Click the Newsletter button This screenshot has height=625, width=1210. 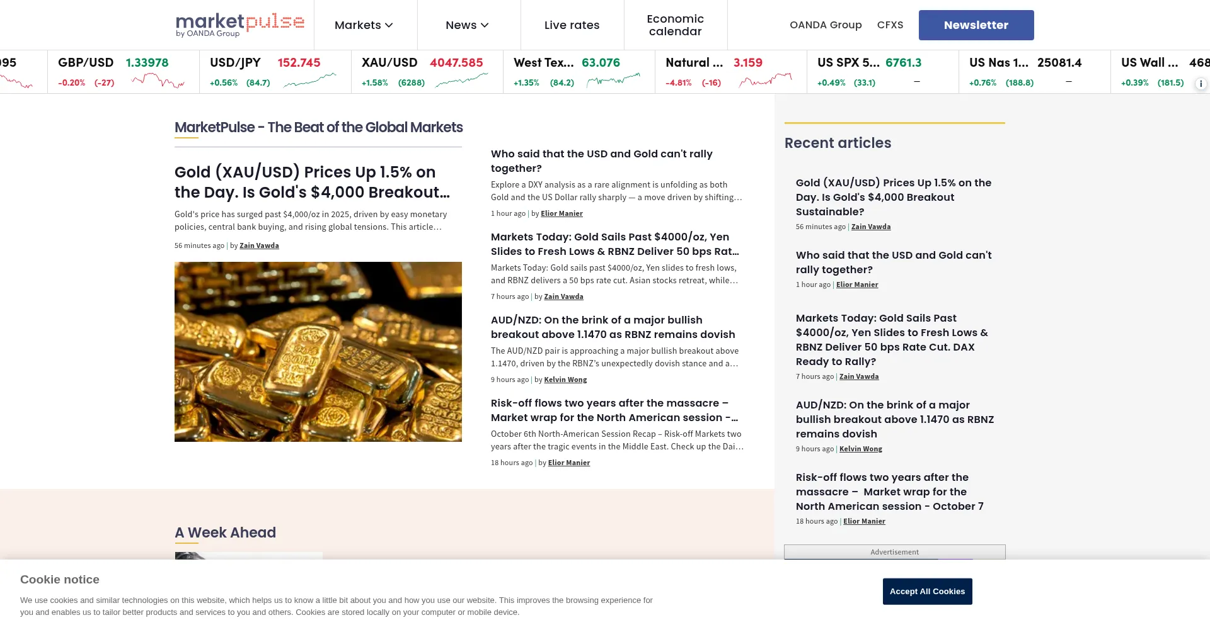tap(976, 25)
